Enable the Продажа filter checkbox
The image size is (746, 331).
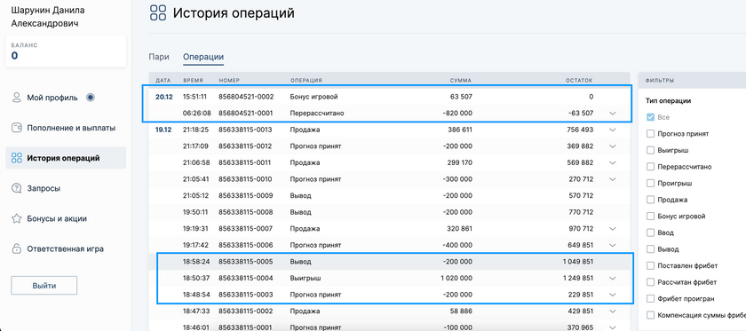[x=650, y=200]
